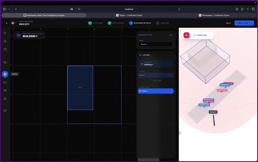Viewport: 258px width, 162px height.
Task: Open the Safari sidebar options chevron
Action: click(x=9, y=9)
